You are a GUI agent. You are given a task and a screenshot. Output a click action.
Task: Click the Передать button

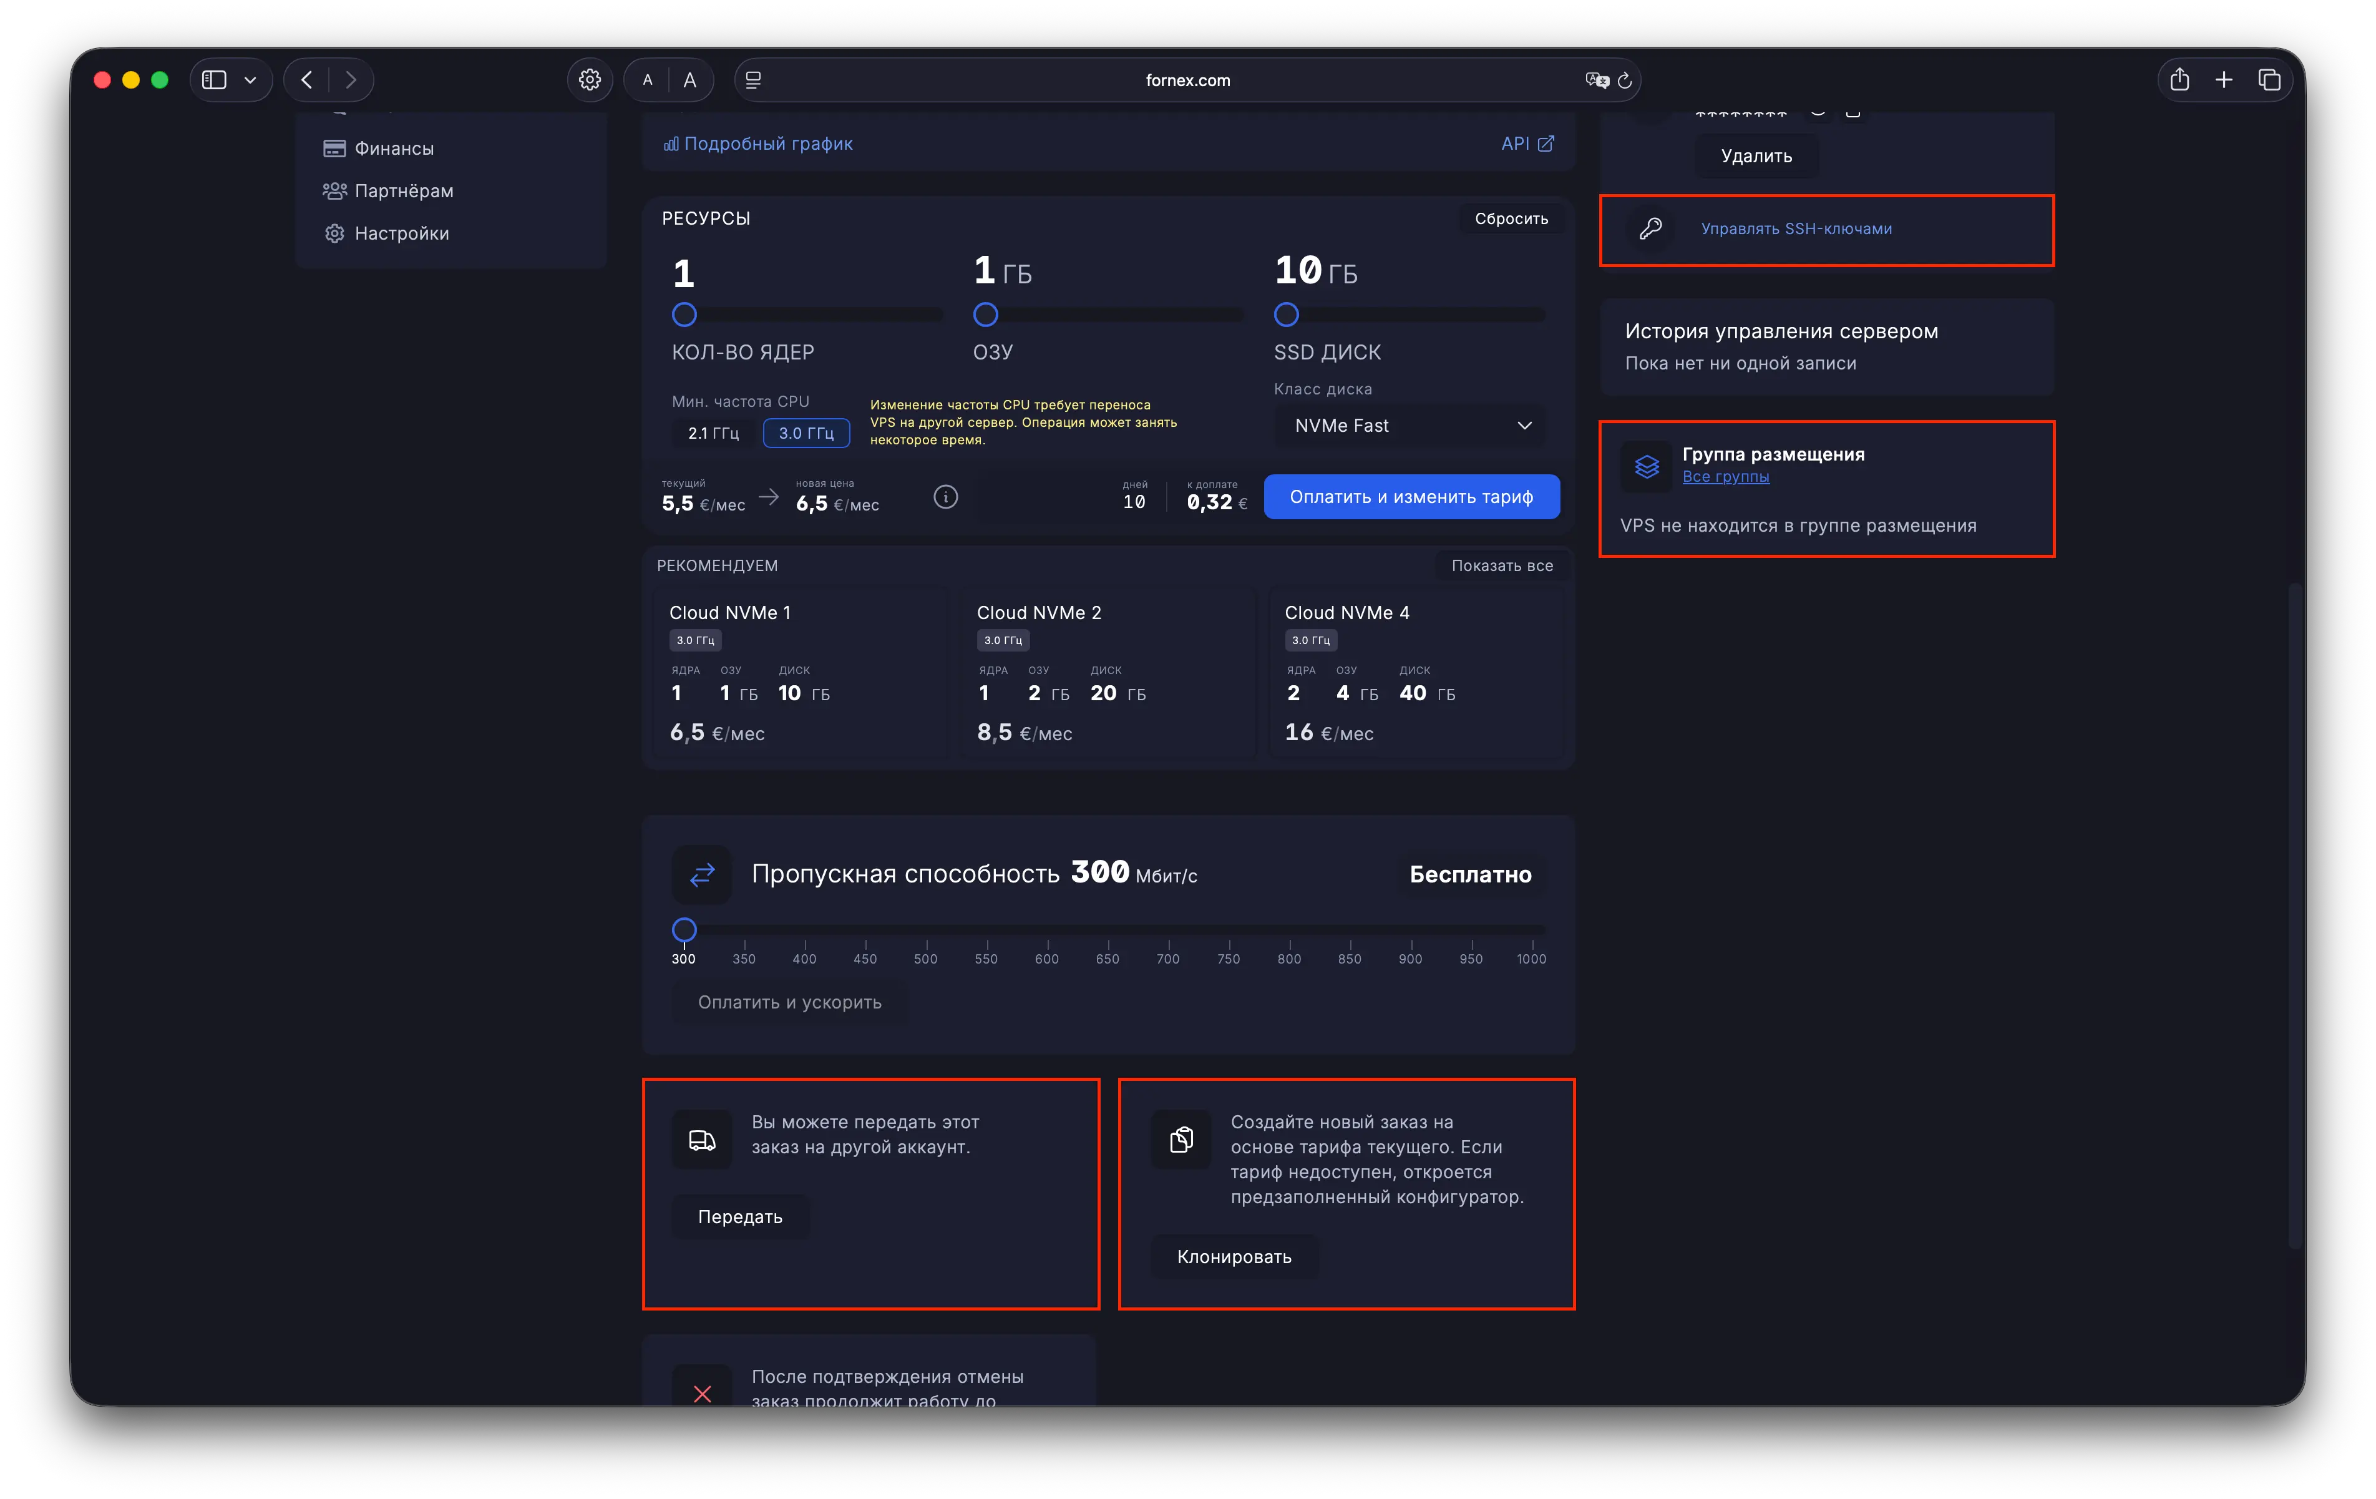(740, 1217)
